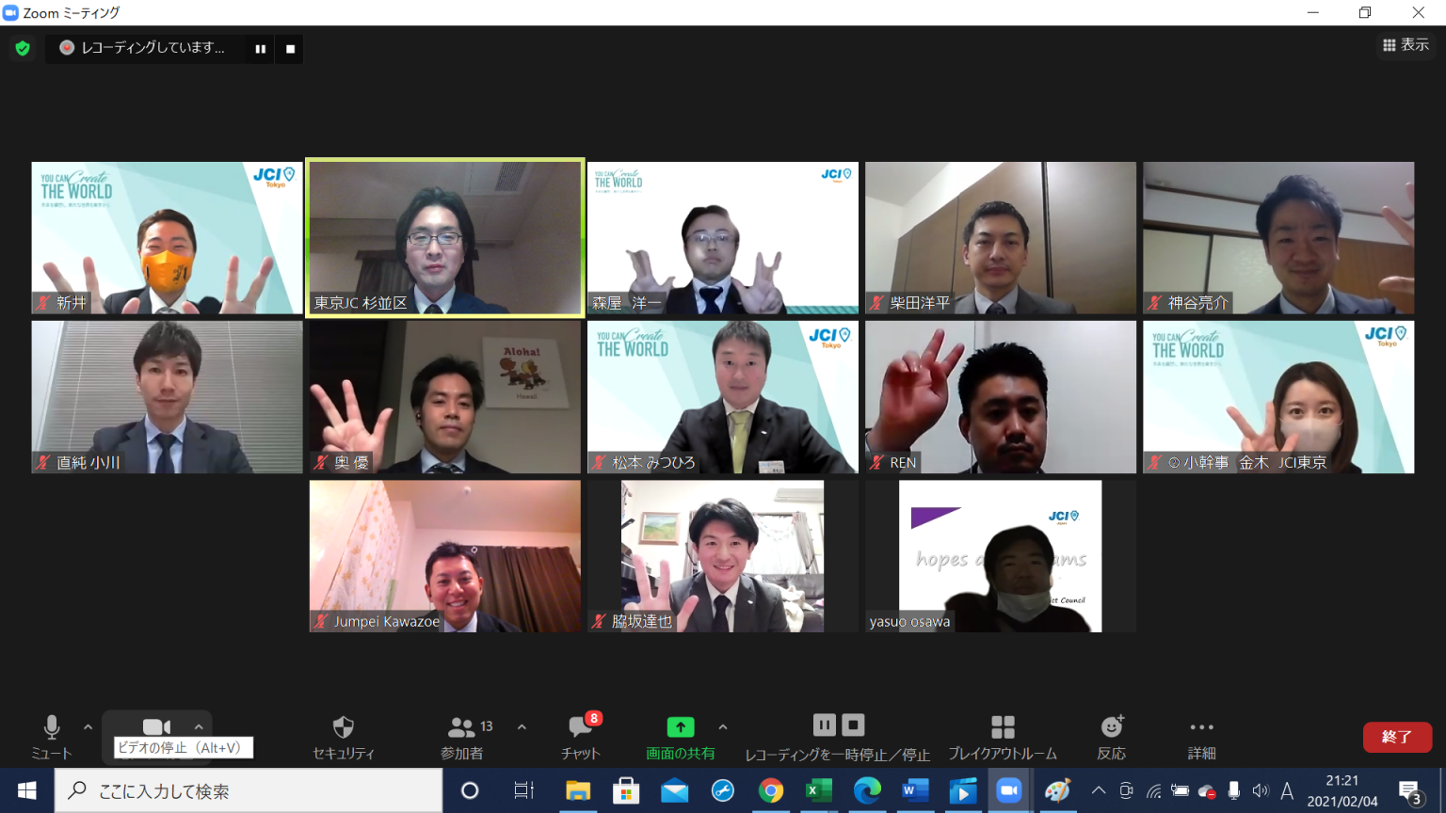Expand video options arrow next to camera
The image size is (1446, 813).
199,726
